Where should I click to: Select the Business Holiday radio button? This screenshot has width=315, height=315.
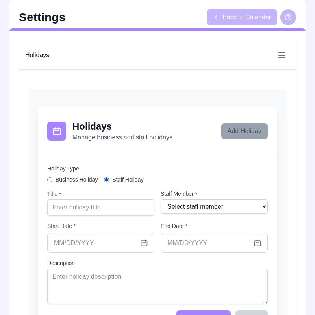[x=50, y=180]
